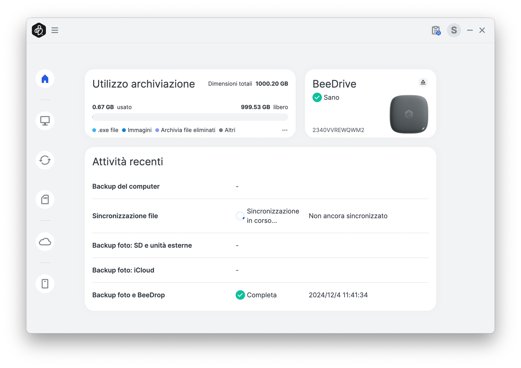Image resolution: width=521 pixels, height=368 pixels.
Task: Open the task log clipboard icon
Action: click(436, 31)
